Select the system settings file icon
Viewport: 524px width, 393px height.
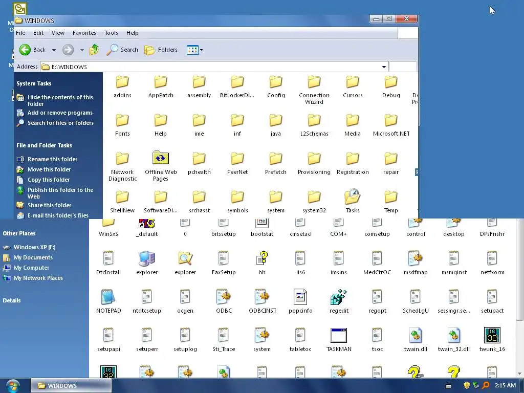coord(262,335)
